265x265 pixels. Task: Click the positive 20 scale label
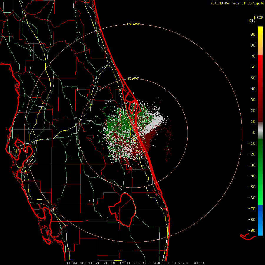[253, 110]
